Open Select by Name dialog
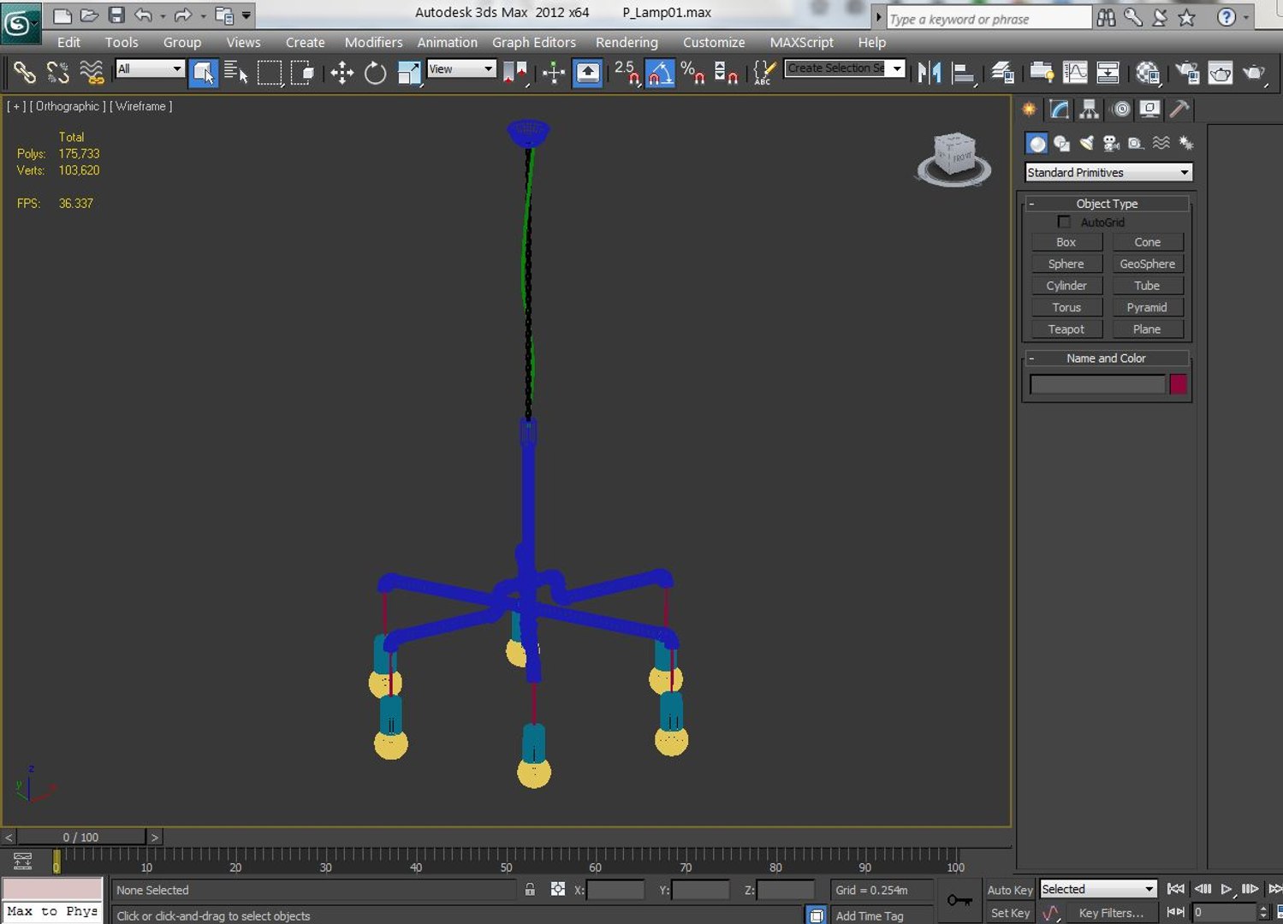This screenshot has height=924, width=1283. [235, 73]
